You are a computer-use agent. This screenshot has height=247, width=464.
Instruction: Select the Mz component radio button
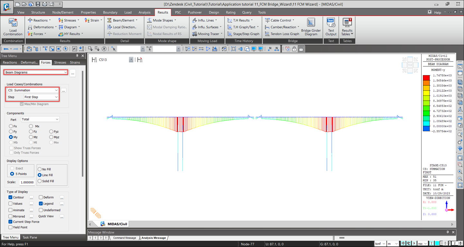[31, 137]
